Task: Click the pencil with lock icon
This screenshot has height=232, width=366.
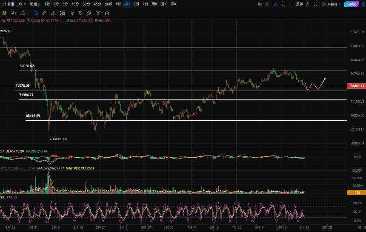Action: point(23,13)
